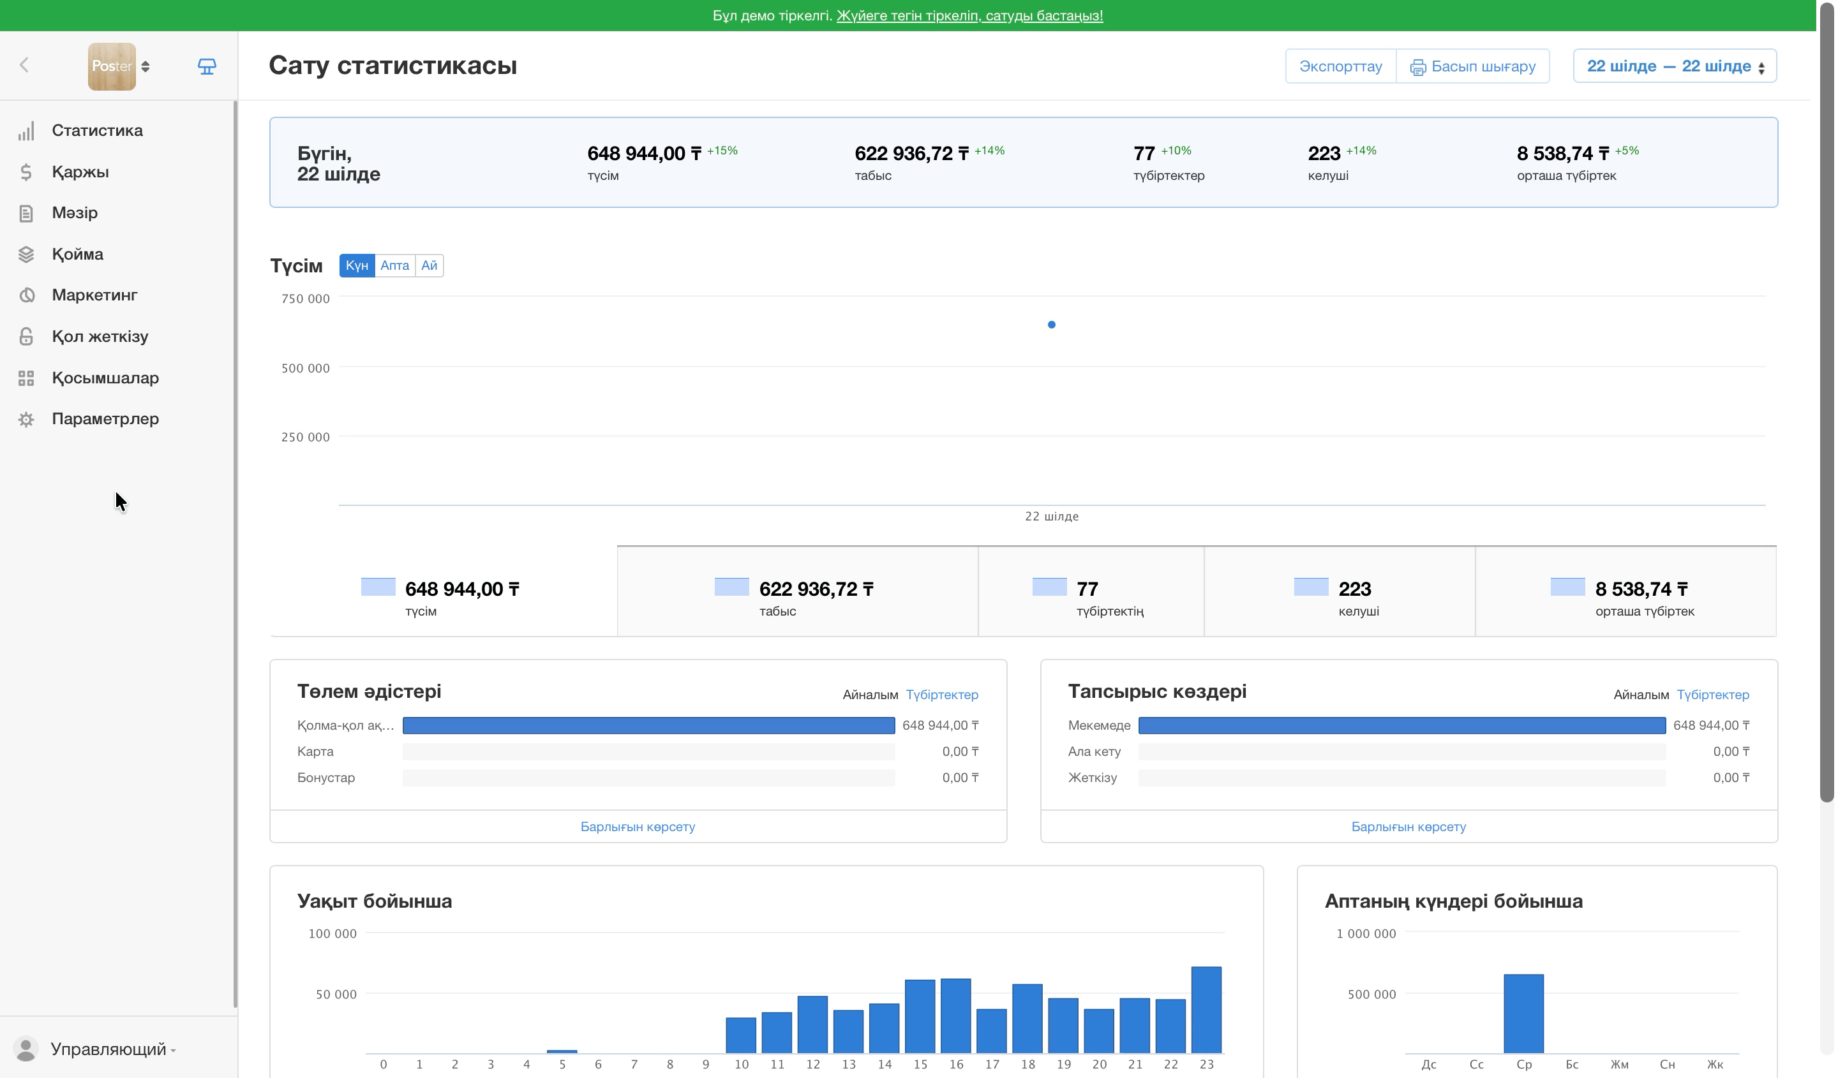Click the "Бонустар" payment row label

click(326, 778)
